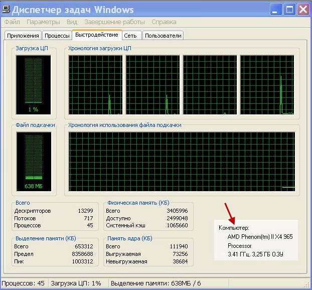Click the fourth CPU core history graph
The width and height of the screenshot is (312, 290).
tap(267, 85)
